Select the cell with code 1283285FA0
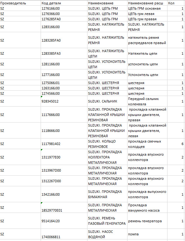This screenshot has width=185, height=241. tap(64, 40)
